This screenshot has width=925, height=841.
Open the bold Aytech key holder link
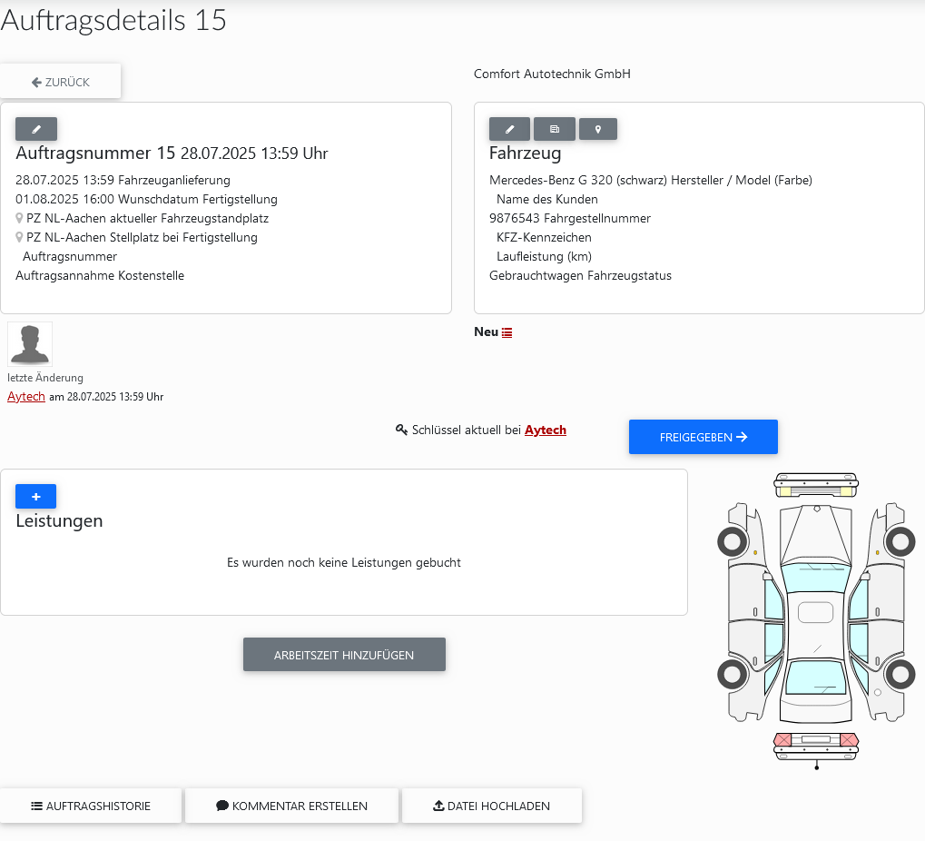pyautogui.click(x=546, y=430)
